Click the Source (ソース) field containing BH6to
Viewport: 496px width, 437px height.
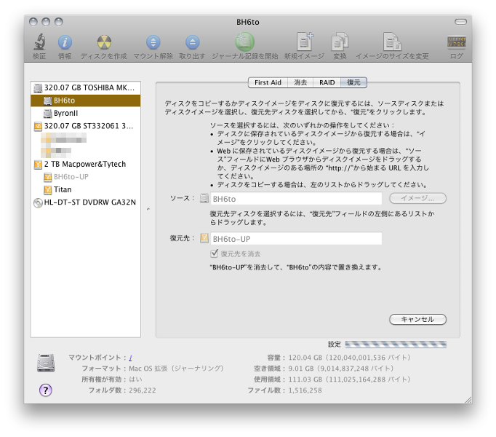(x=296, y=199)
